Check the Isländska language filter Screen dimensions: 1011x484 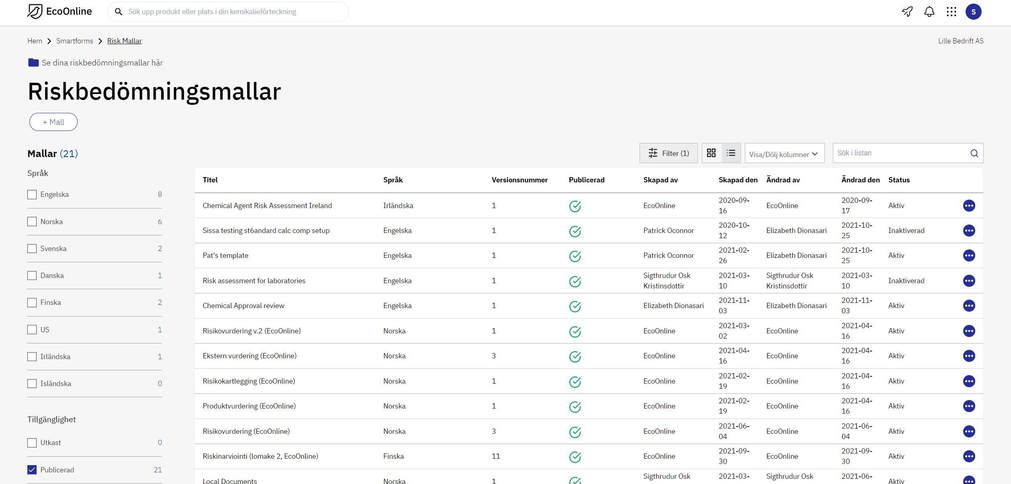pyautogui.click(x=32, y=384)
